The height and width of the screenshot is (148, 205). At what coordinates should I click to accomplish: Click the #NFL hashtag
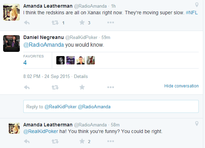point(192,13)
